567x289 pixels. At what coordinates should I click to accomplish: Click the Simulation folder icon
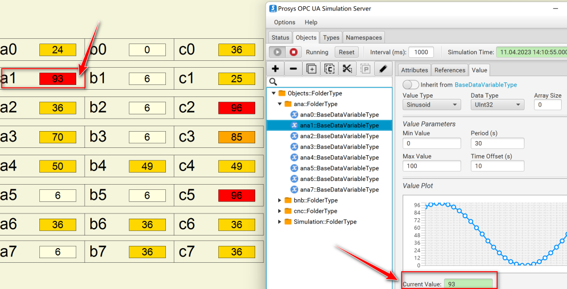[288, 221]
